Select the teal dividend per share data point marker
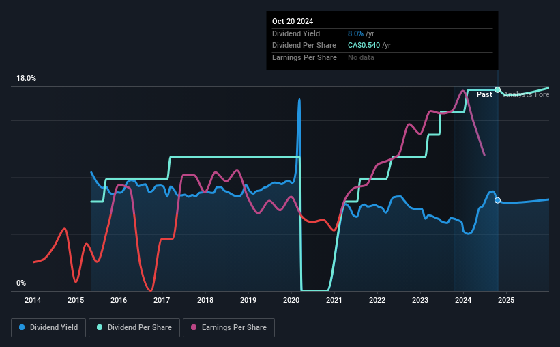The image size is (560, 347). coord(497,89)
